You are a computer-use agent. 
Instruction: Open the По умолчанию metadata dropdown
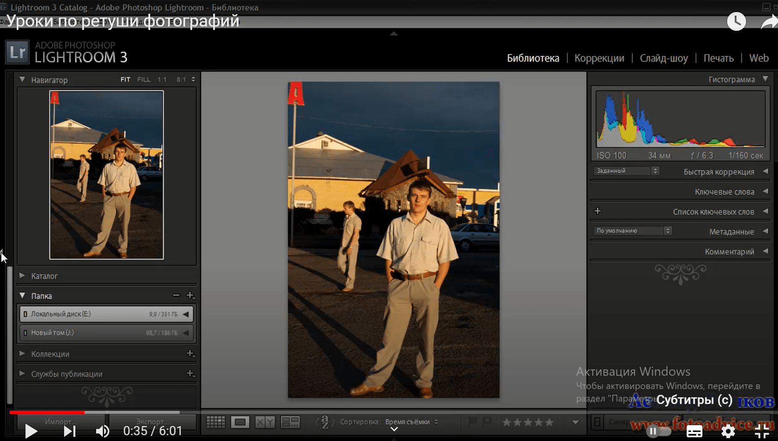(632, 231)
